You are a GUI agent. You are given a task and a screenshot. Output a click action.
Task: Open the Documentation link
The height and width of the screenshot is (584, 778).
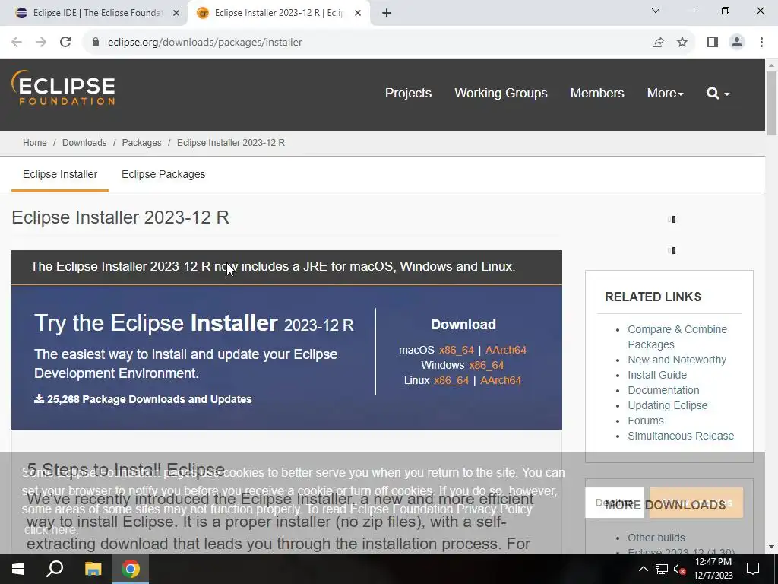[x=663, y=390]
